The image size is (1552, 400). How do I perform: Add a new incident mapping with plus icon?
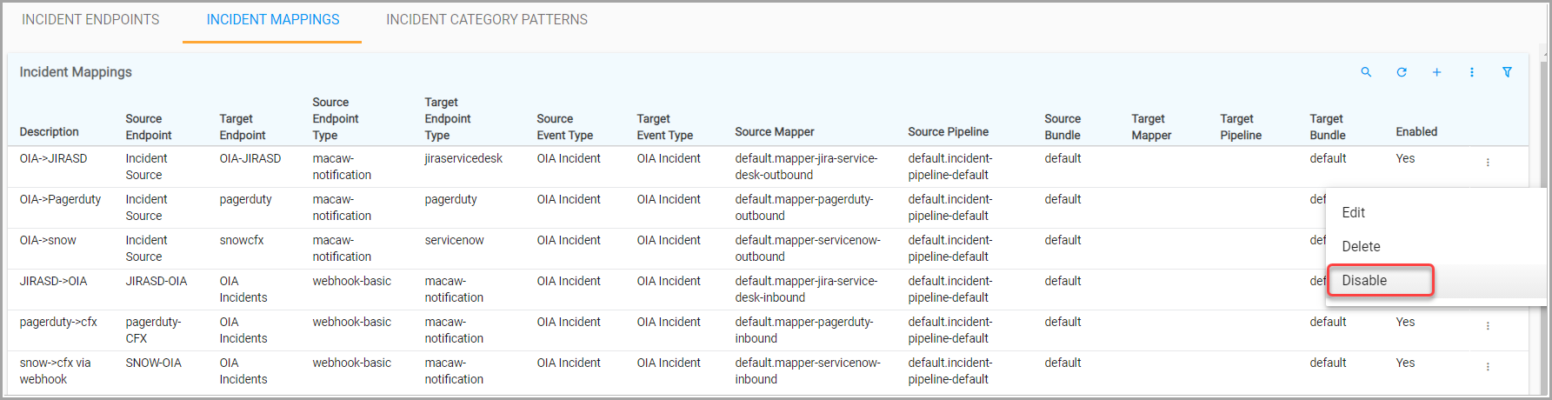(1436, 72)
